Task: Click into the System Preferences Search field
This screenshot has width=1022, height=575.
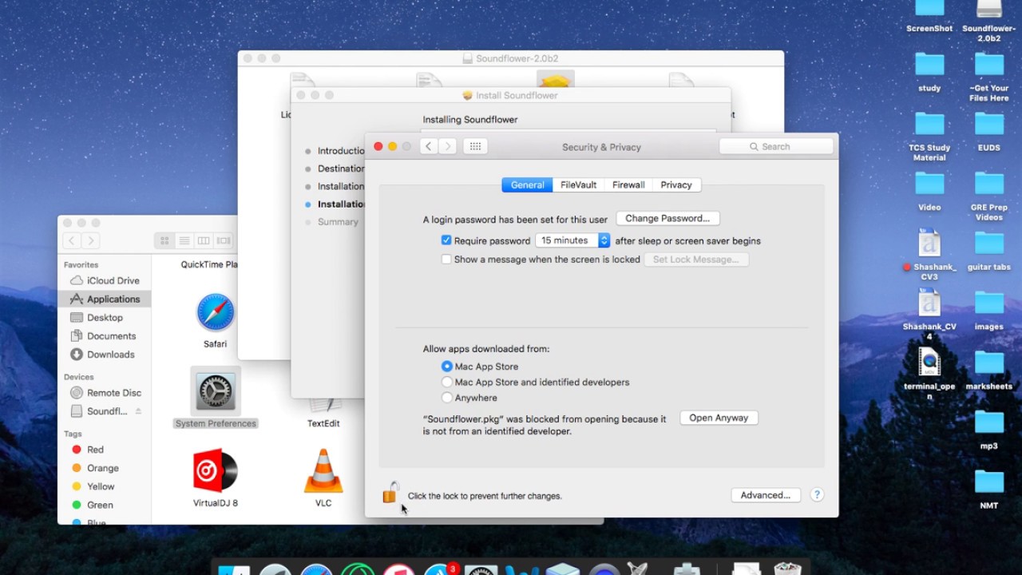Action: tap(776, 147)
